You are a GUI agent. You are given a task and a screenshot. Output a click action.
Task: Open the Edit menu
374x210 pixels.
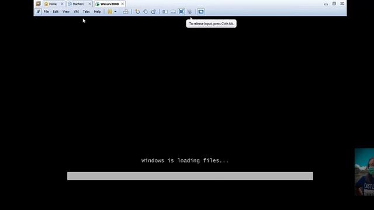coord(56,12)
